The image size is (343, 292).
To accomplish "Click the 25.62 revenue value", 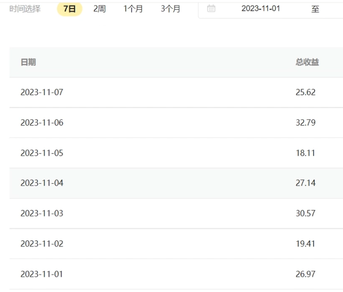I will click(x=305, y=92).
